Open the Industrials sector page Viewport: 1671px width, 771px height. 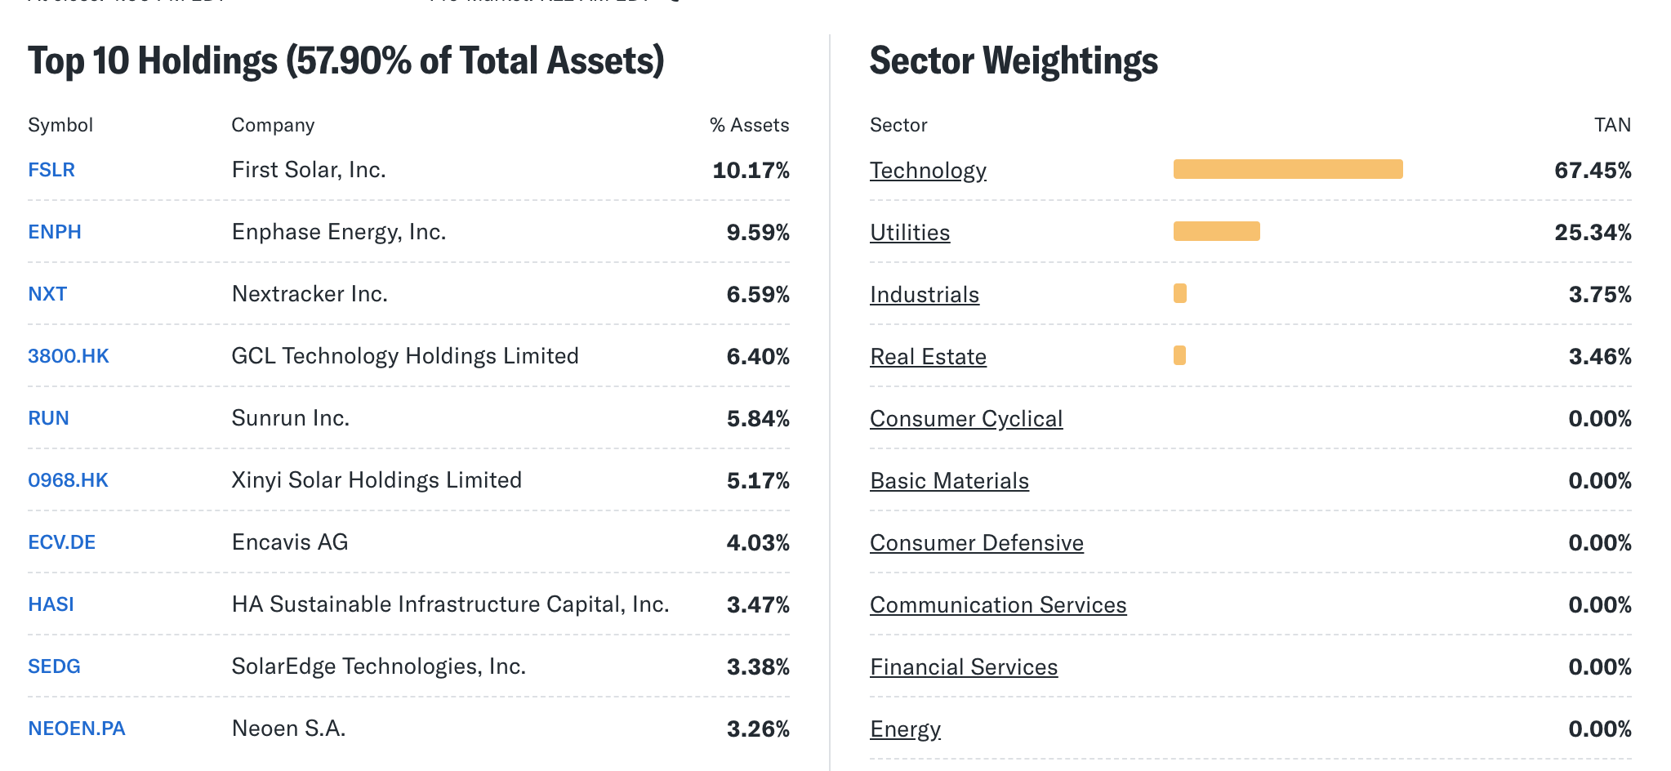click(x=925, y=295)
